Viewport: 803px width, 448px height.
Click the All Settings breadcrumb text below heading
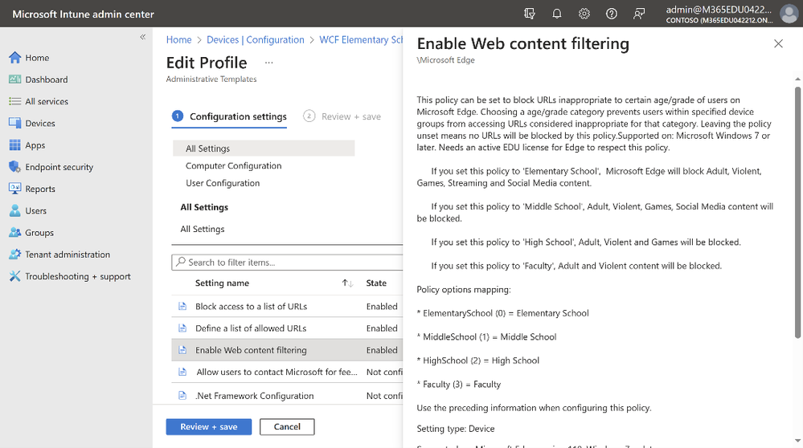(x=203, y=229)
